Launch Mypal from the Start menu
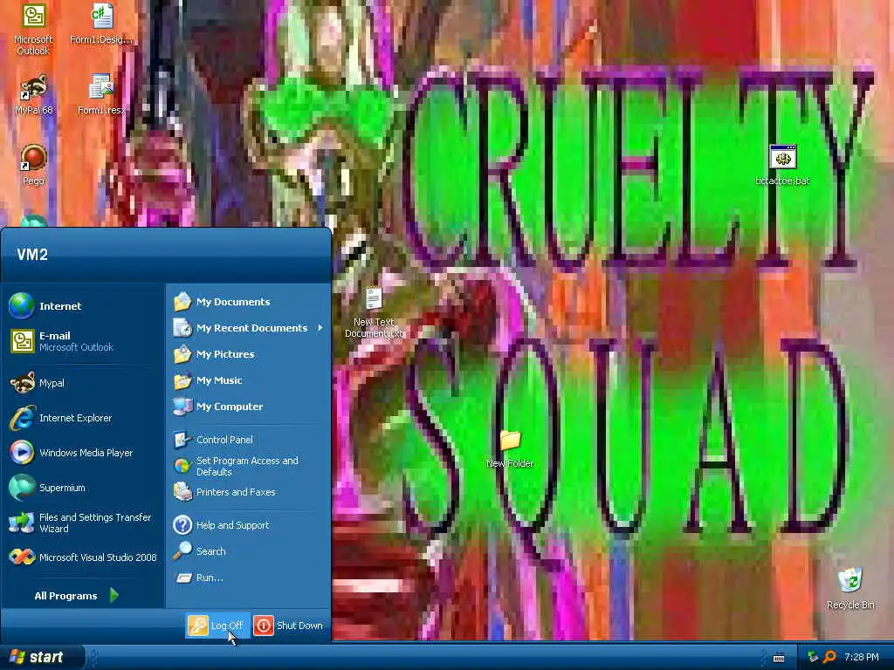 (83, 383)
